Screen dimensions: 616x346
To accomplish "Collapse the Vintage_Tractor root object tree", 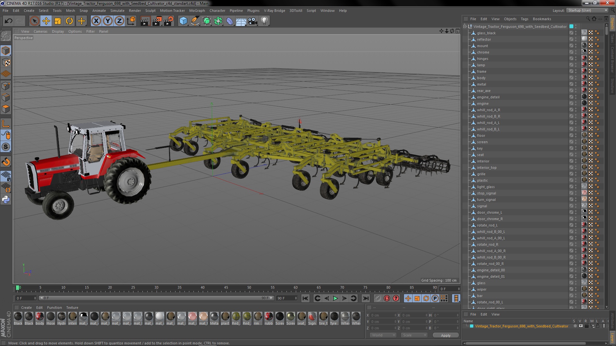I will pos(465,27).
